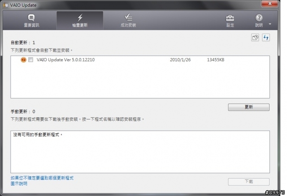Click the 自動更新: 1 heading
This screenshot has width=287, height=196.
point(23,43)
